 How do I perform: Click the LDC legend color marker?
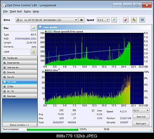coord(46,32)
